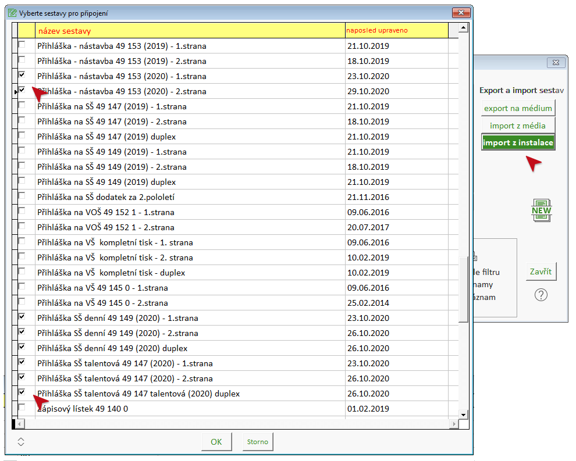Viewport: 576px width, 461px height.
Task: Check Přihláška - nástavba 49 153 (2019) - 1.strana
Action: (x=22, y=44)
